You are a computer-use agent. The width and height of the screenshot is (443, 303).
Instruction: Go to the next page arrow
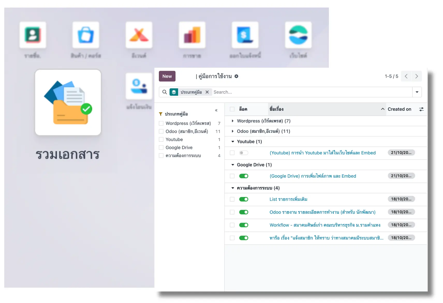coord(417,76)
